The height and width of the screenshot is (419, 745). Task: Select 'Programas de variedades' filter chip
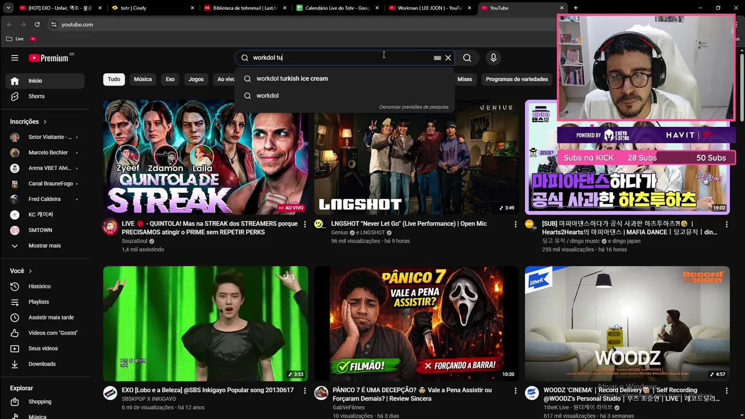pyautogui.click(x=517, y=79)
